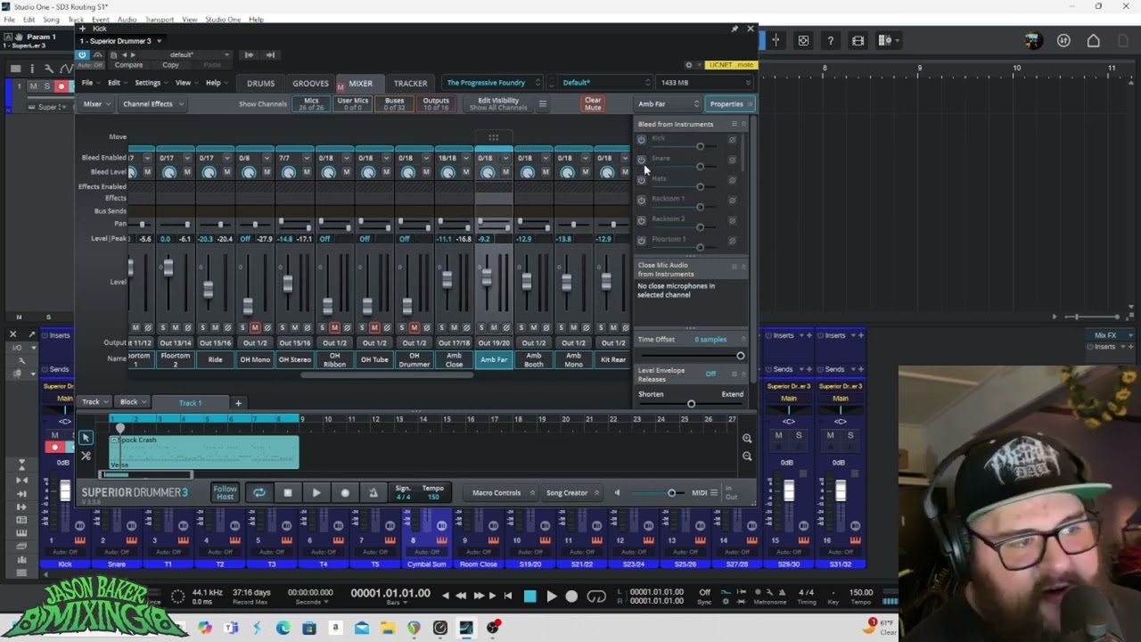Adjust the Time Offset slider

[x=691, y=356]
